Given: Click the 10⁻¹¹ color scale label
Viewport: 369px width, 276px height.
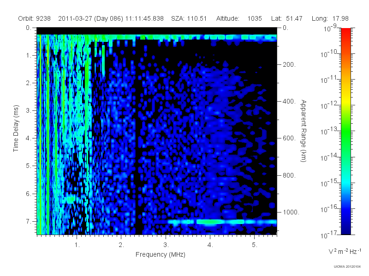Looking at the screenshot, I should click(329, 80).
